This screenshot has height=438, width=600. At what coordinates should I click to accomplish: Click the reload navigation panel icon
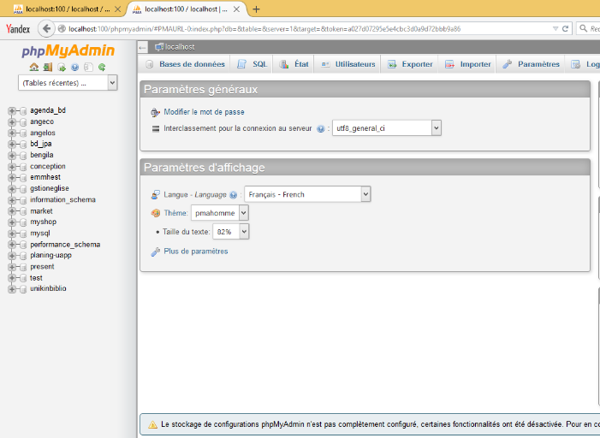(x=101, y=67)
